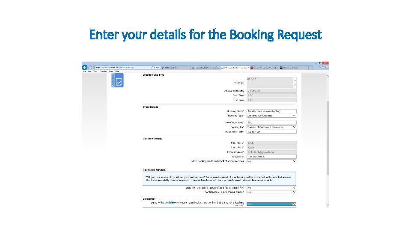The image size is (411, 231).
Task: Open the AV Services dropdown
Action: pos(271,192)
